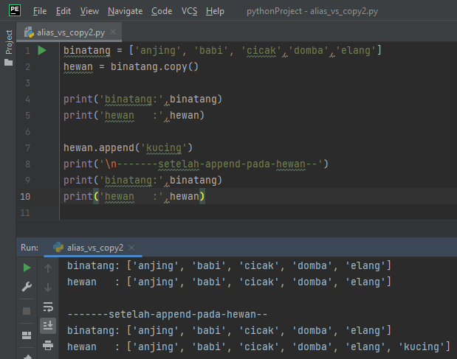Click Up the stack trace arrow
457x359 pixels.
pyautogui.click(x=48, y=268)
